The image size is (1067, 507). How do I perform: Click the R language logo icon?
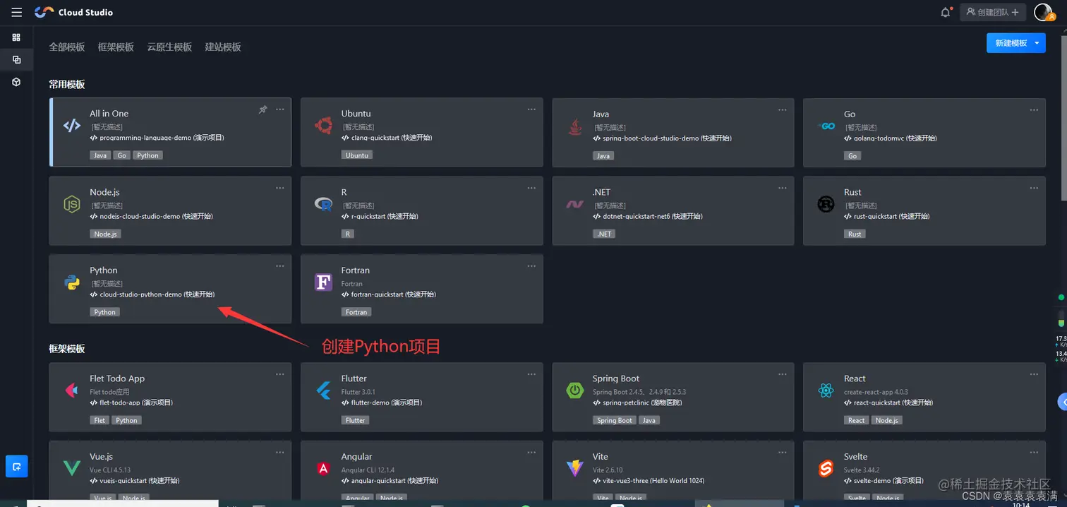pyautogui.click(x=323, y=205)
